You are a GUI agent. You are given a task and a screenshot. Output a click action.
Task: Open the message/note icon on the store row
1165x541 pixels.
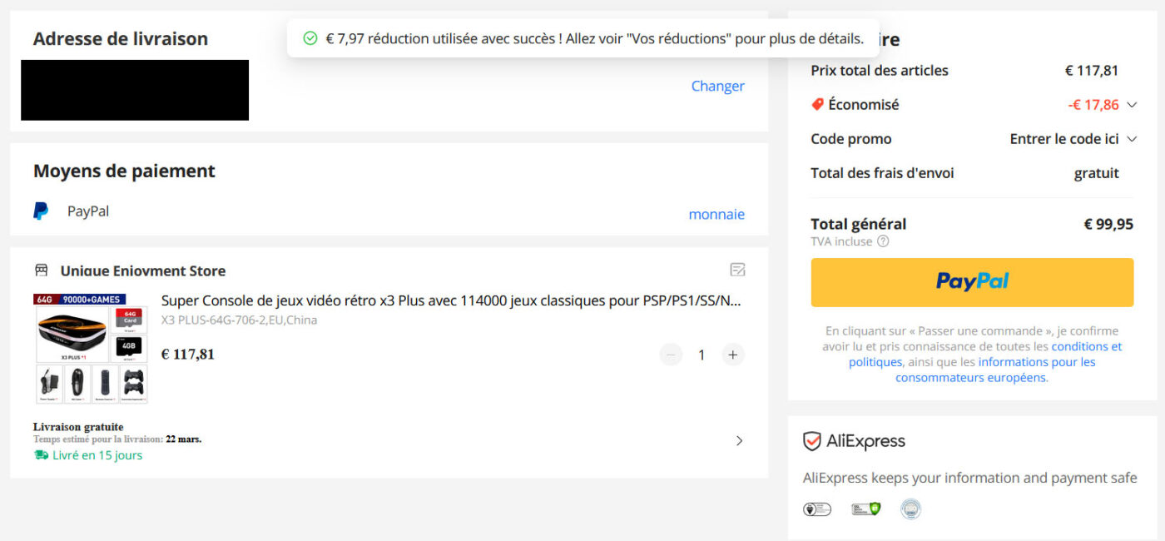point(737,270)
